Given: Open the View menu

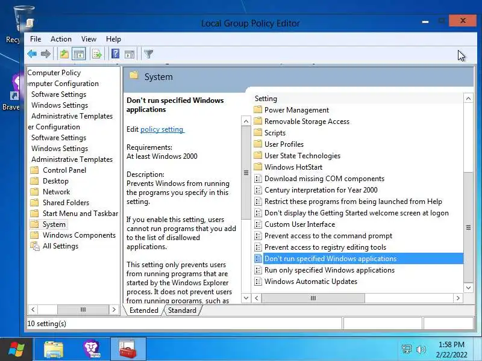Looking at the screenshot, I should (x=89, y=39).
